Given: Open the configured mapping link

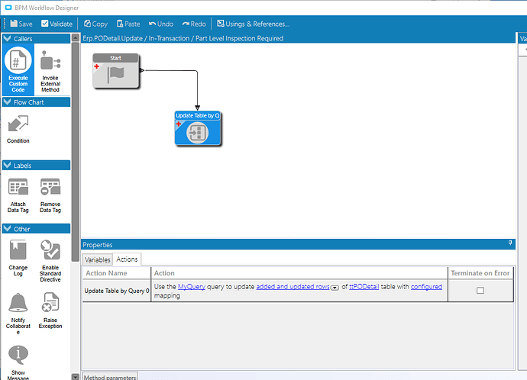Looking at the screenshot, I should coord(426,287).
